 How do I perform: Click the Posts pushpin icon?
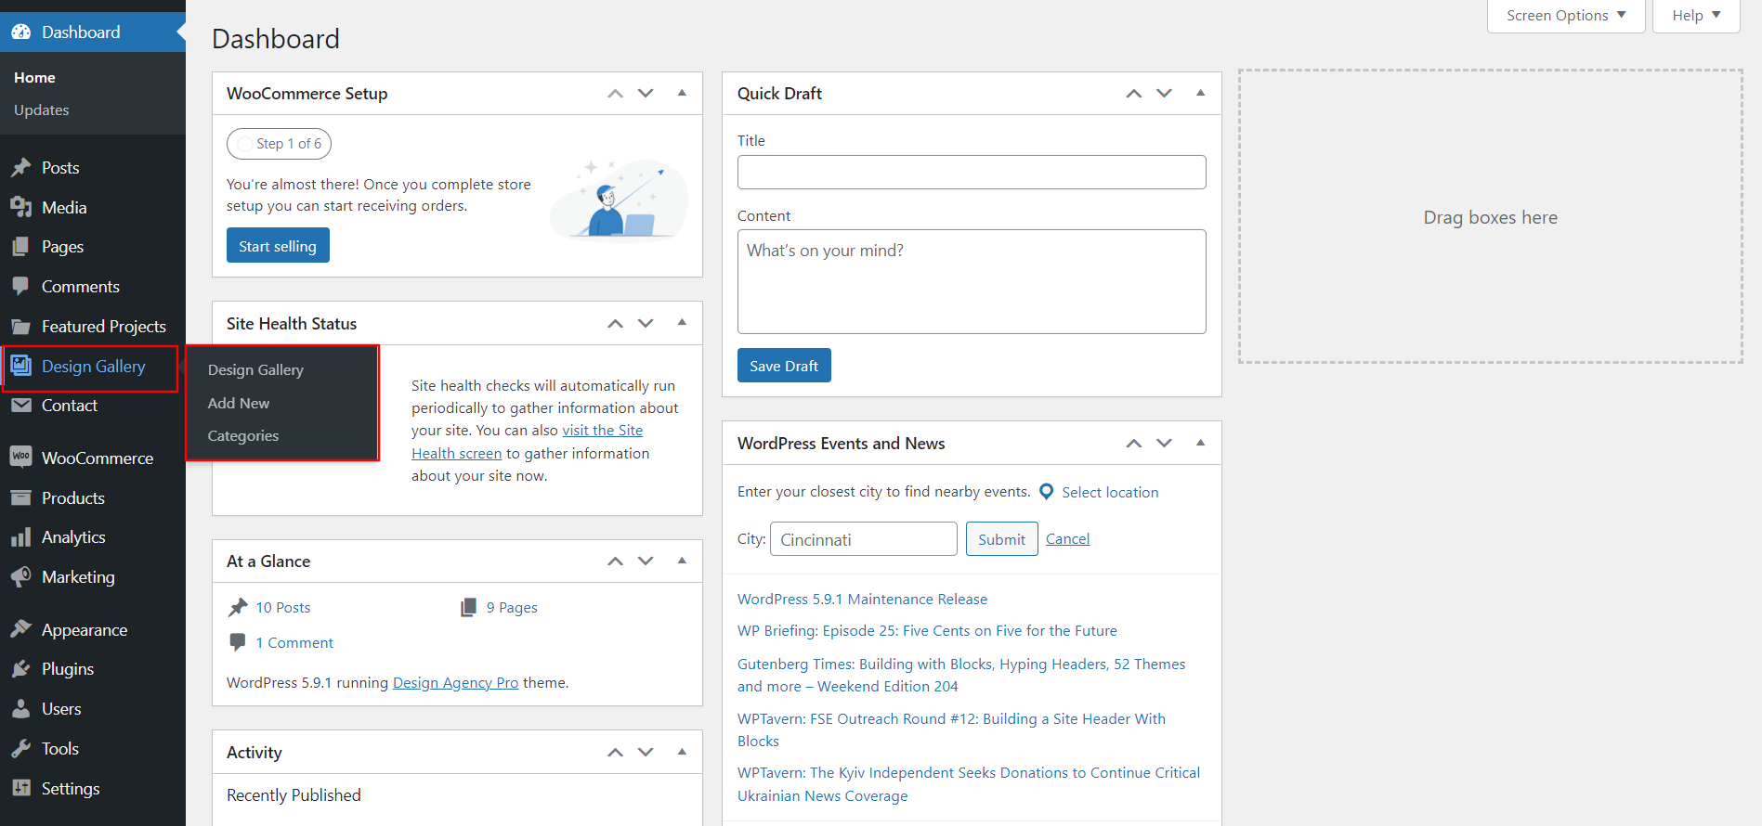point(20,168)
